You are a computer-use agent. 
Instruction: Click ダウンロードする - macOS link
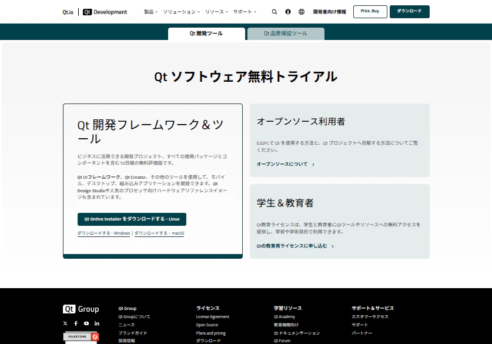pos(159,233)
